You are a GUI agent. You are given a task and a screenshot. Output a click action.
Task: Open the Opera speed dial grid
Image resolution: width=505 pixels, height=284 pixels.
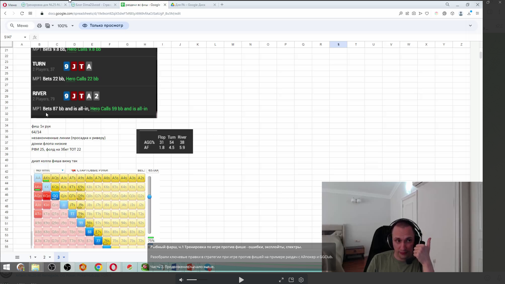30,13
